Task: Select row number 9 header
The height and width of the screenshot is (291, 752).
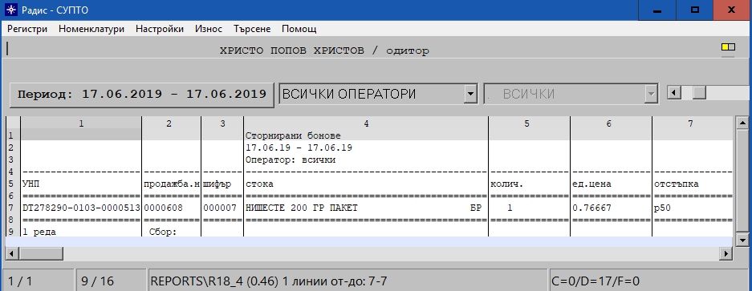Action: click(x=13, y=232)
